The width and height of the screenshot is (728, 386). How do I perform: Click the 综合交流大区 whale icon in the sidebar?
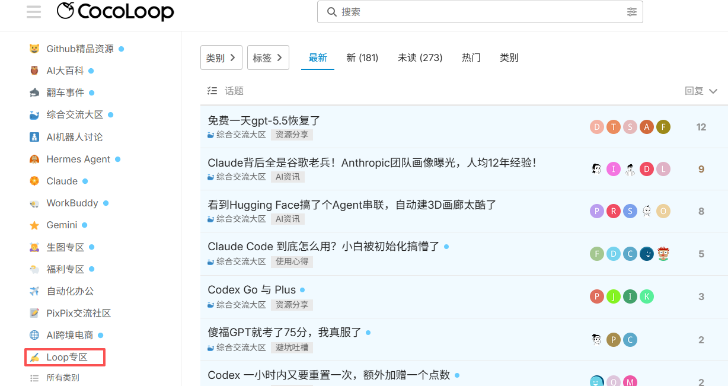click(x=34, y=115)
